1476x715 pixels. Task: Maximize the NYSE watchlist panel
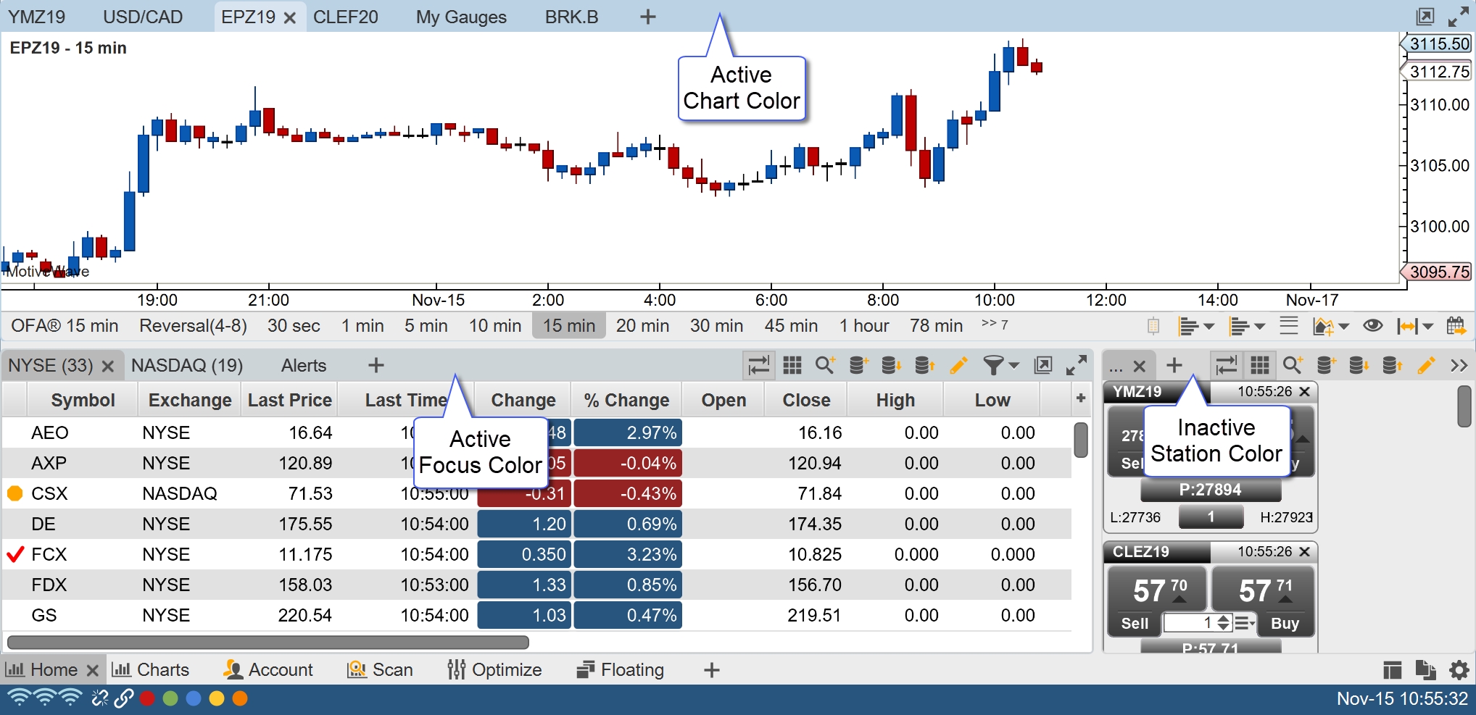tap(1077, 365)
